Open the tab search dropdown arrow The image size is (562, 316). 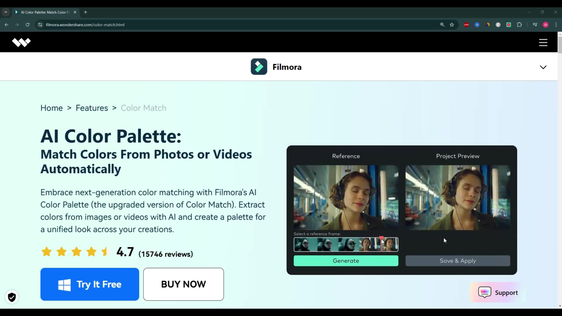[6, 12]
